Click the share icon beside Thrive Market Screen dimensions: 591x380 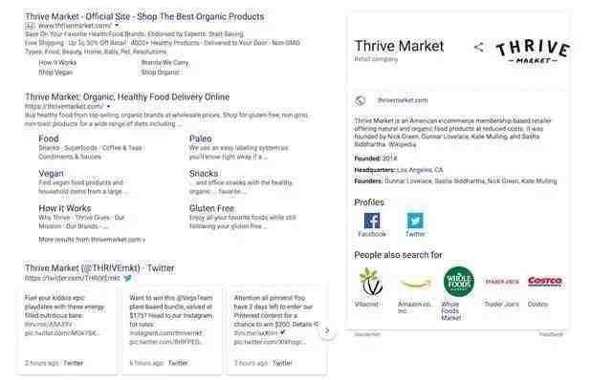click(479, 48)
